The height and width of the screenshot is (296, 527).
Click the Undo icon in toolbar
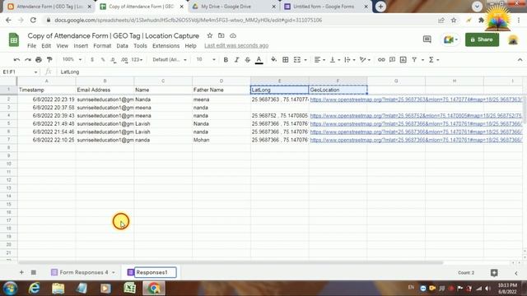pos(16,60)
